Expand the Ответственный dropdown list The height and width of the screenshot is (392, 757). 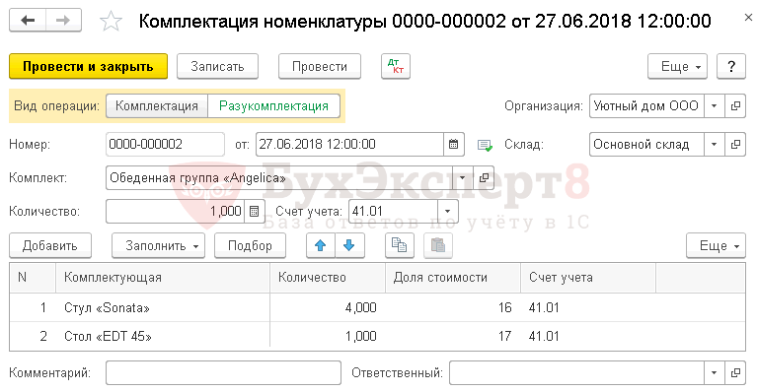pos(714,372)
